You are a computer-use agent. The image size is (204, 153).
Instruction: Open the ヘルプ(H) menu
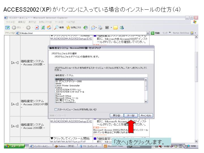(70, 22)
